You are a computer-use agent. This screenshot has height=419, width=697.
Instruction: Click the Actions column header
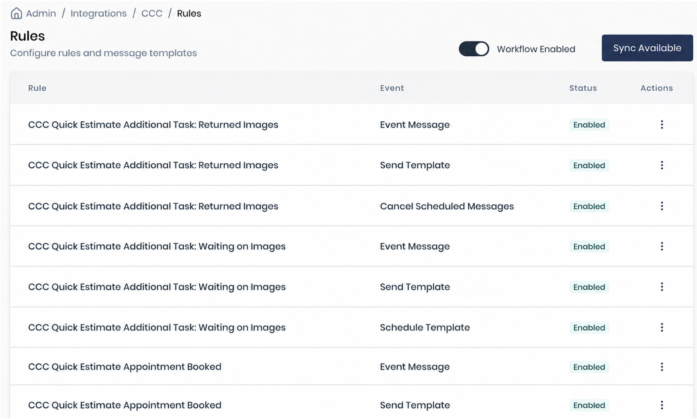pos(656,88)
